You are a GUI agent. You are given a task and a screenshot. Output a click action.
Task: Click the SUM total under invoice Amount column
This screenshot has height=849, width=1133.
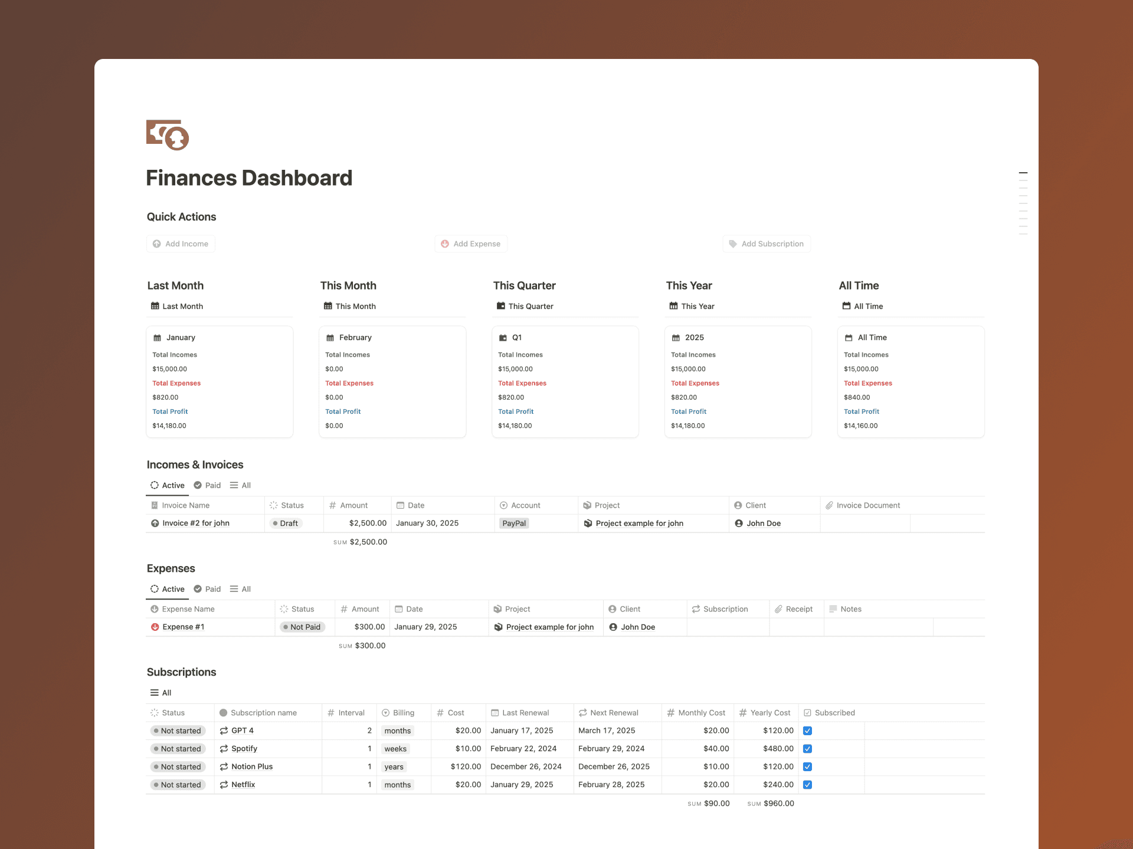pos(360,542)
